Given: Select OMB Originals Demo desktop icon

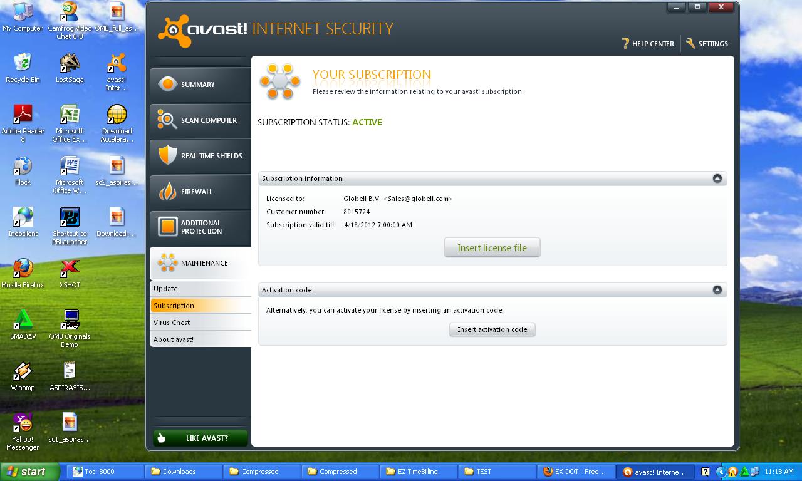Looking at the screenshot, I should [70, 329].
